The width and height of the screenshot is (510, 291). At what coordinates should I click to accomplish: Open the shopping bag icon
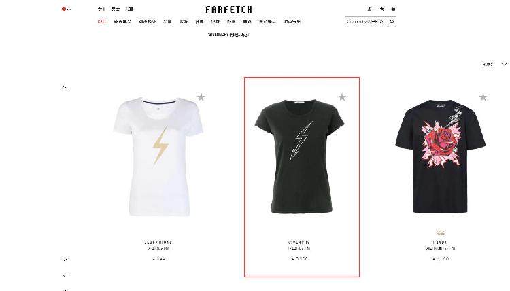(x=393, y=9)
